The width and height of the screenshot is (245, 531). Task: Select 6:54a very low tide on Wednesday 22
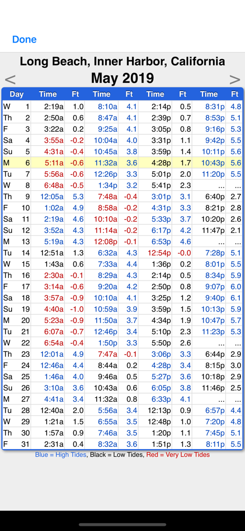54,343
